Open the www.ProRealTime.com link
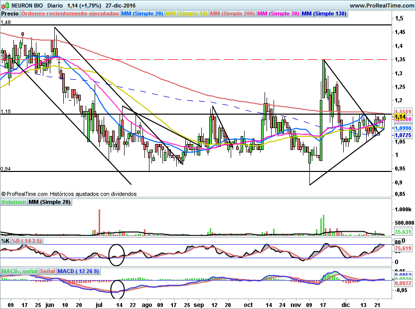The height and width of the screenshot is (309, 416). tap(381, 5)
